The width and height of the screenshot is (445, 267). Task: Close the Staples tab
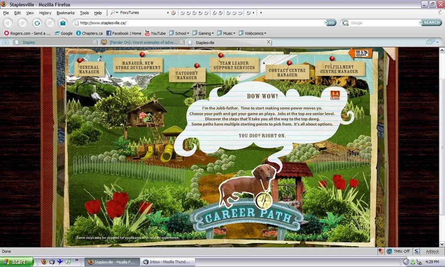(94, 42)
